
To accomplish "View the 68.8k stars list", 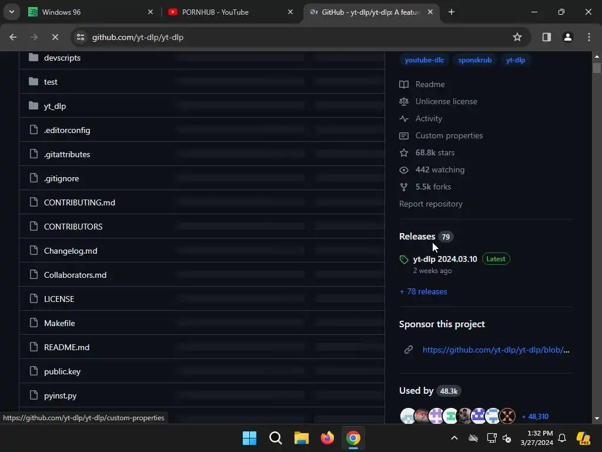I will [435, 152].
